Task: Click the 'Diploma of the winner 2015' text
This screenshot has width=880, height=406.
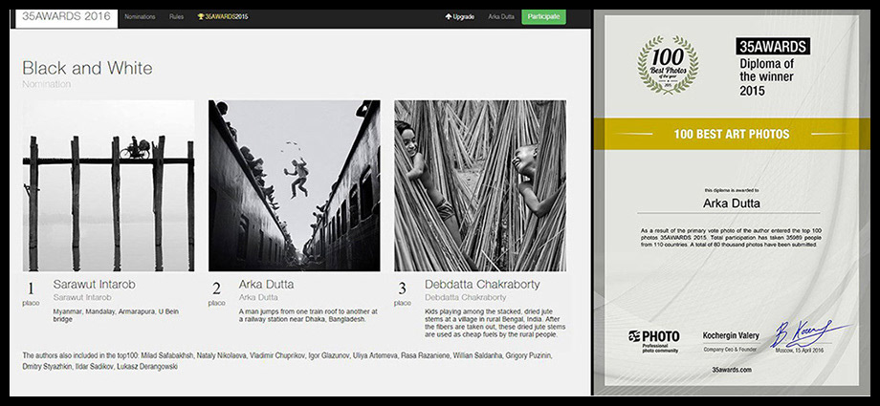Action: pyautogui.click(x=766, y=77)
